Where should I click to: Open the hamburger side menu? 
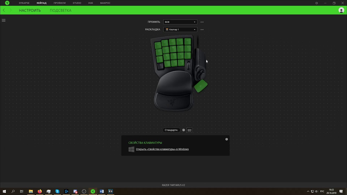pos(4,20)
